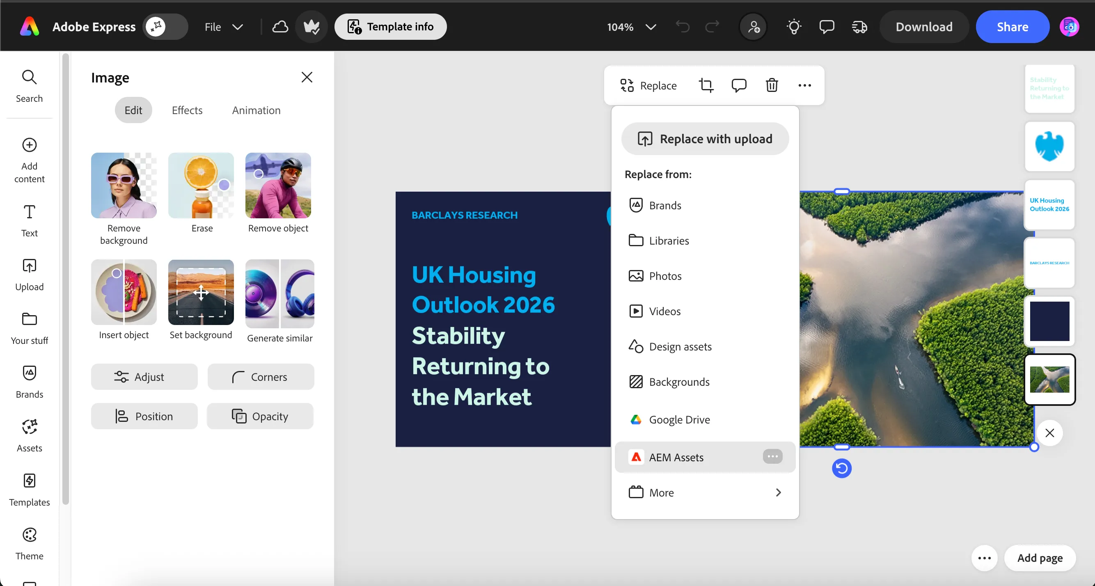Click the blue Share button
The width and height of the screenshot is (1095, 586).
[x=1012, y=27]
